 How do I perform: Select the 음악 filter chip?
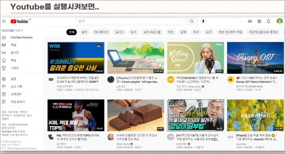coord(84,32)
